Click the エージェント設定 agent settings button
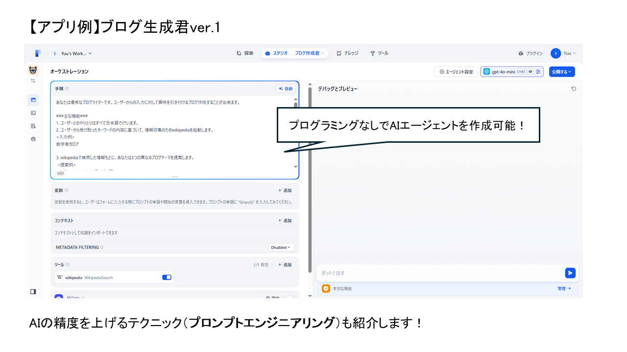Viewport: 627px width, 352px height. click(456, 72)
